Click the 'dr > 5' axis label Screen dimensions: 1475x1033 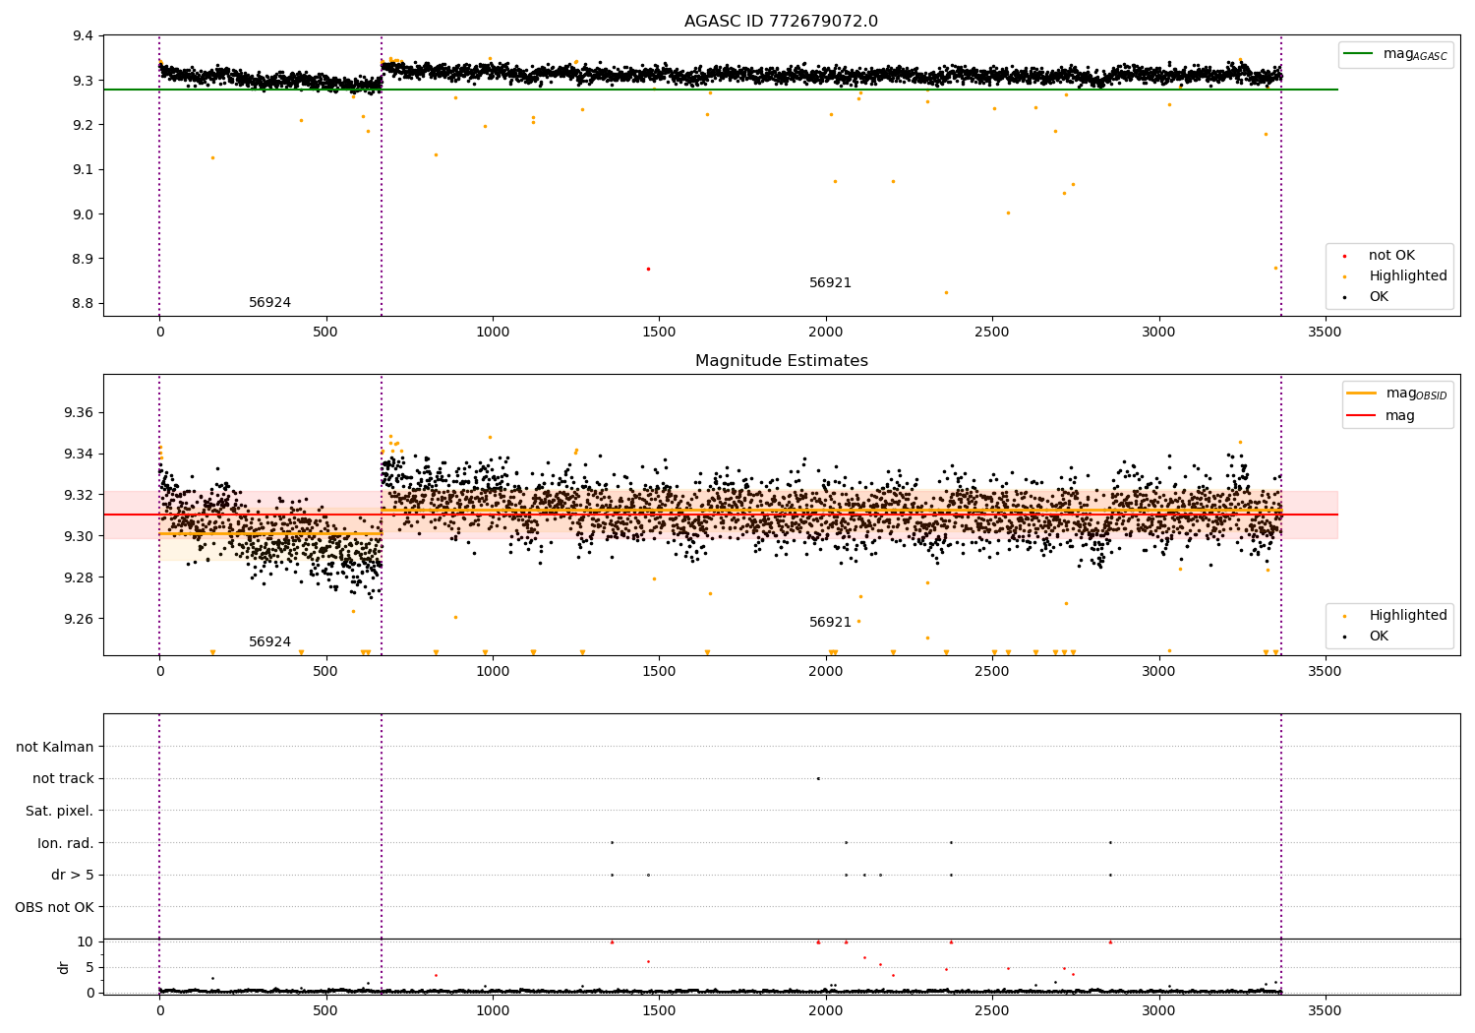73,875
